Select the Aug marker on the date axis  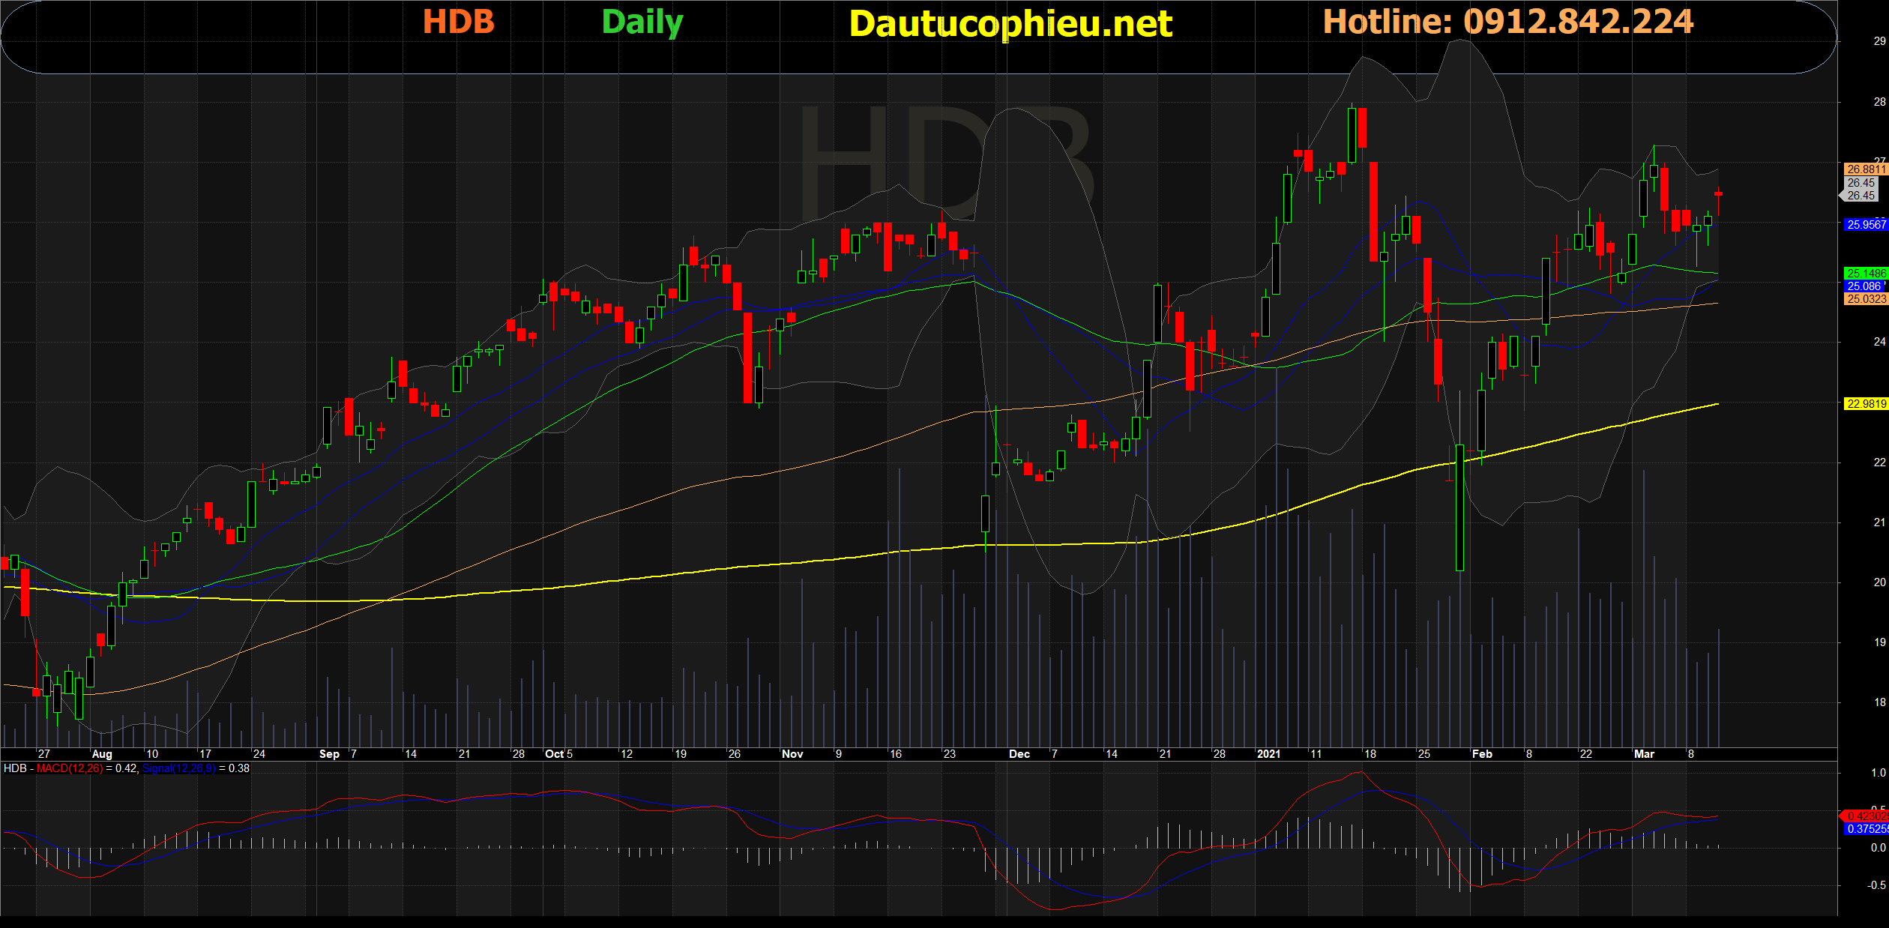(101, 754)
